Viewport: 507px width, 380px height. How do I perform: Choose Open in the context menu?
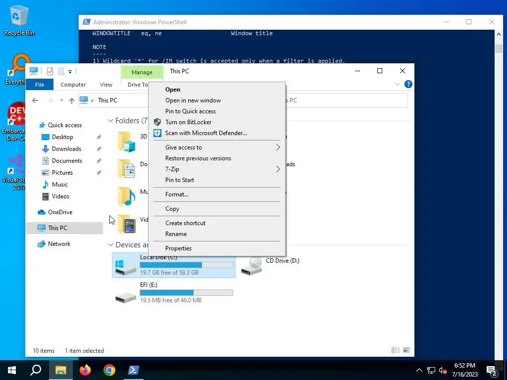(217, 90)
